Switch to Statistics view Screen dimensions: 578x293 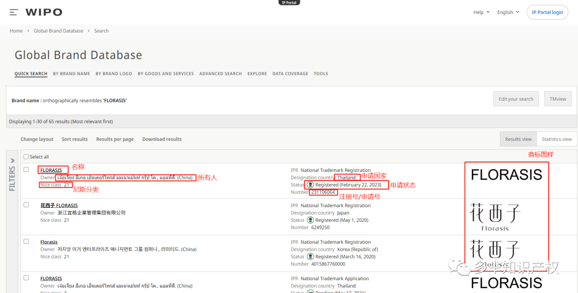coord(556,139)
